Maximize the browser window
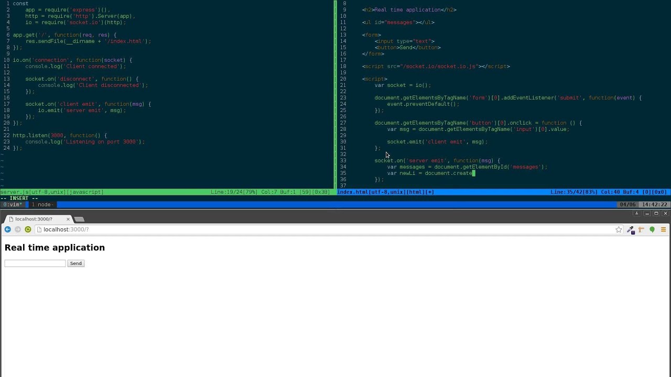Screen dimensions: 671x377 pos(656,213)
